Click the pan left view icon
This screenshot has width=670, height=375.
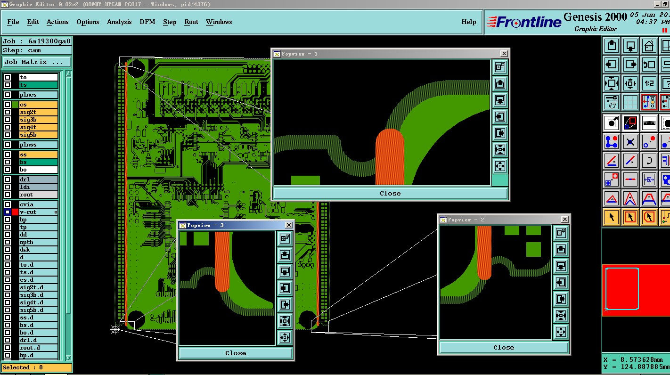(612, 65)
